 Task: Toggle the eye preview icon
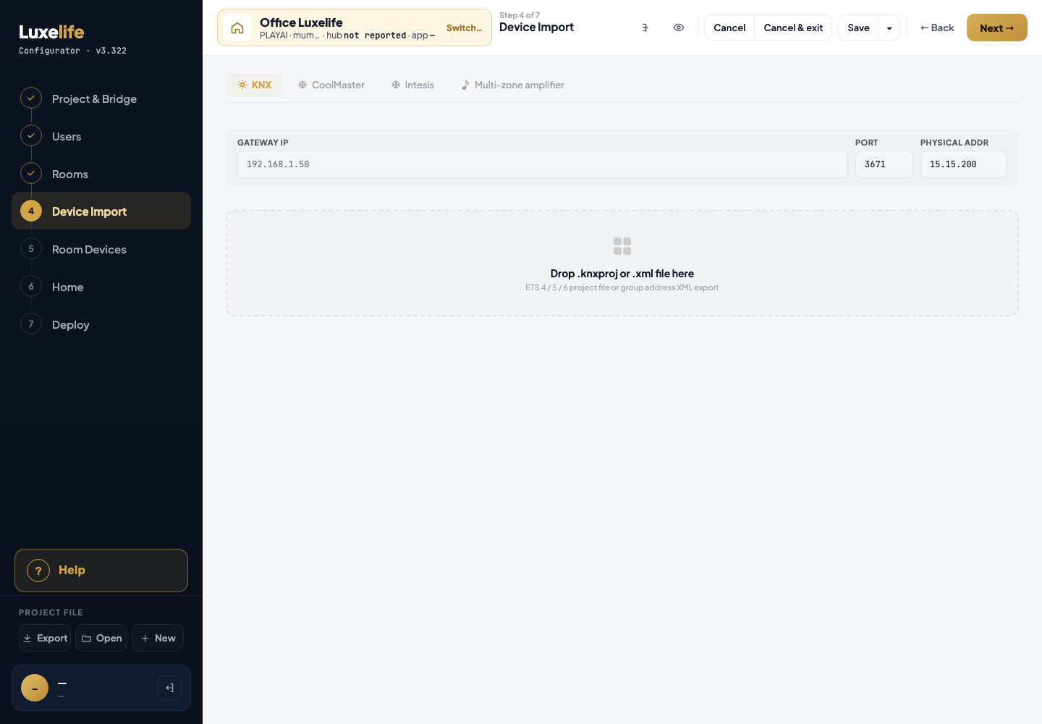pos(679,28)
